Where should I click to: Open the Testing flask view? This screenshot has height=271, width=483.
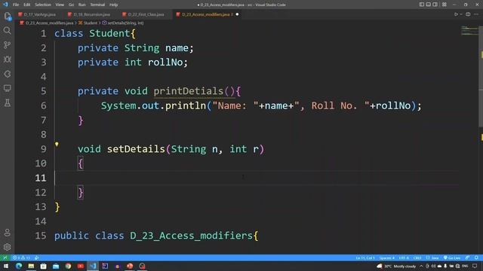coord(7,103)
